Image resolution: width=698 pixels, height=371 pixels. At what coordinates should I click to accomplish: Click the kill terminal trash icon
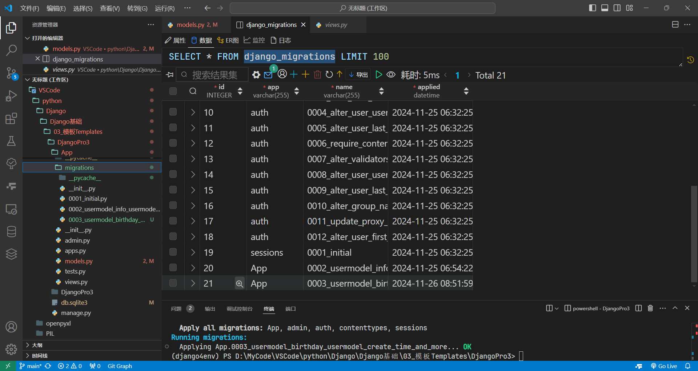650,308
